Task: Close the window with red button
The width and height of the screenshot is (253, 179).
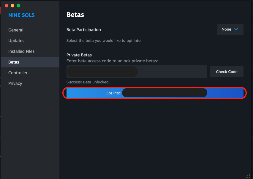Action: click(7, 6)
